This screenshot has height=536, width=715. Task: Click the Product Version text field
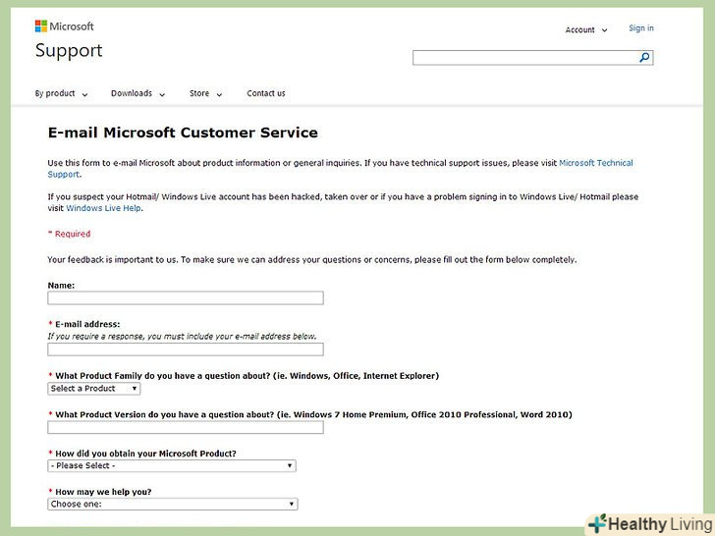click(x=185, y=428)
